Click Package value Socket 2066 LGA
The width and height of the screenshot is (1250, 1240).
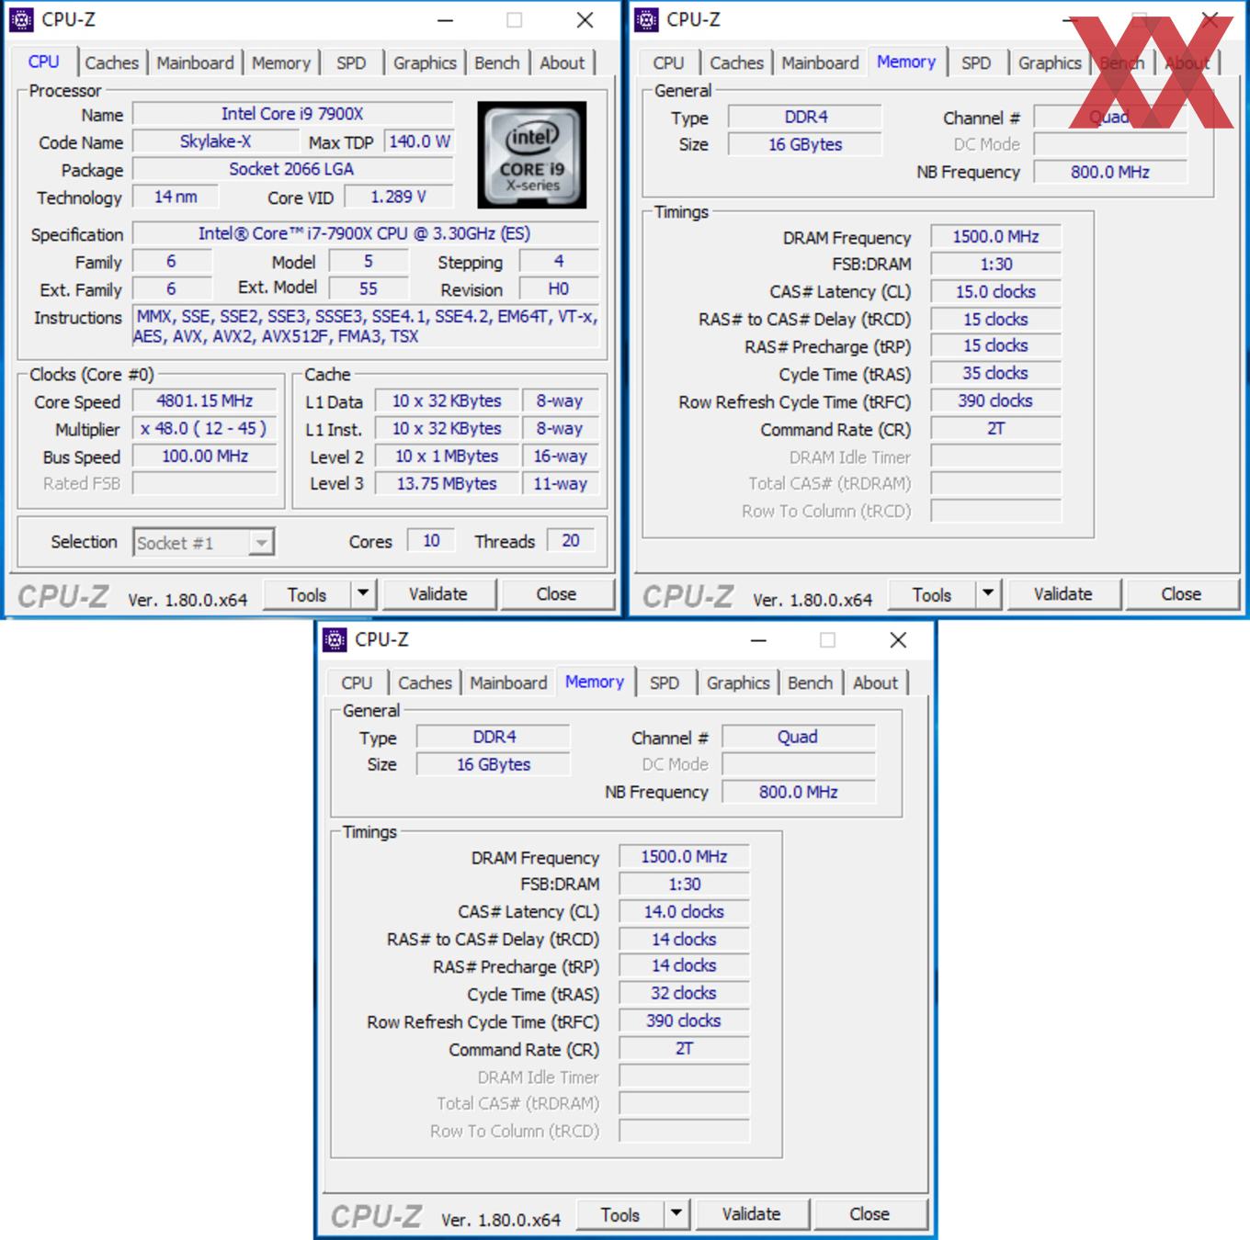point(292,169)
